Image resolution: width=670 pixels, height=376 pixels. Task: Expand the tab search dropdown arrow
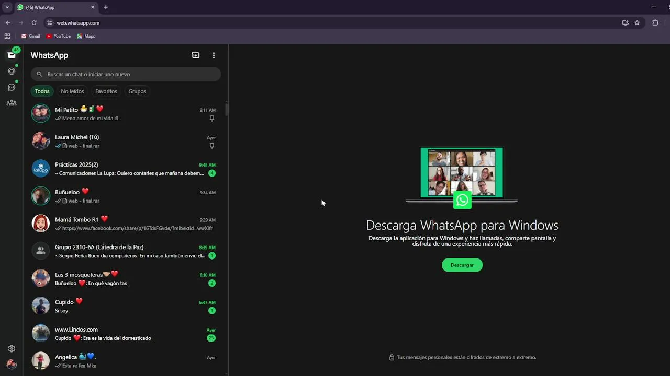point(7,7)
